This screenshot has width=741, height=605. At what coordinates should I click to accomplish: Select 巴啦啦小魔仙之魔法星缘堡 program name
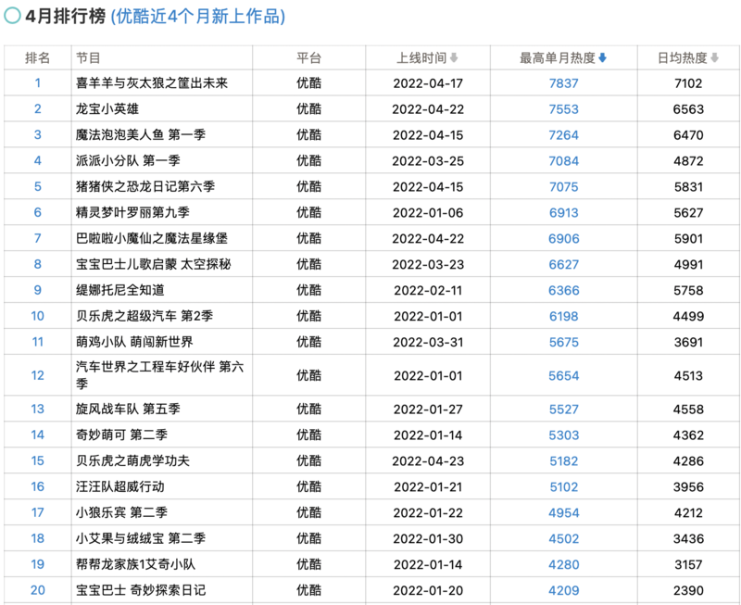[x=152, y=238]
